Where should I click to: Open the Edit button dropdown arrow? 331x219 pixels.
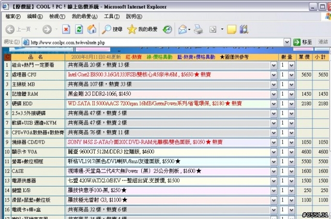(222, 29)
